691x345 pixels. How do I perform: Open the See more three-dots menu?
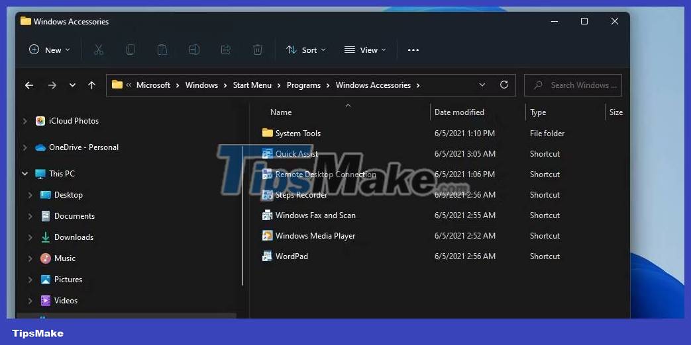(x=413, y=50)
